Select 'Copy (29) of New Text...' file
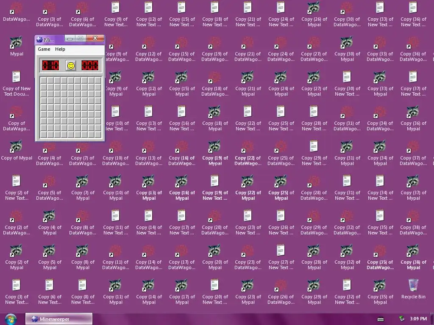 [314, 153]
